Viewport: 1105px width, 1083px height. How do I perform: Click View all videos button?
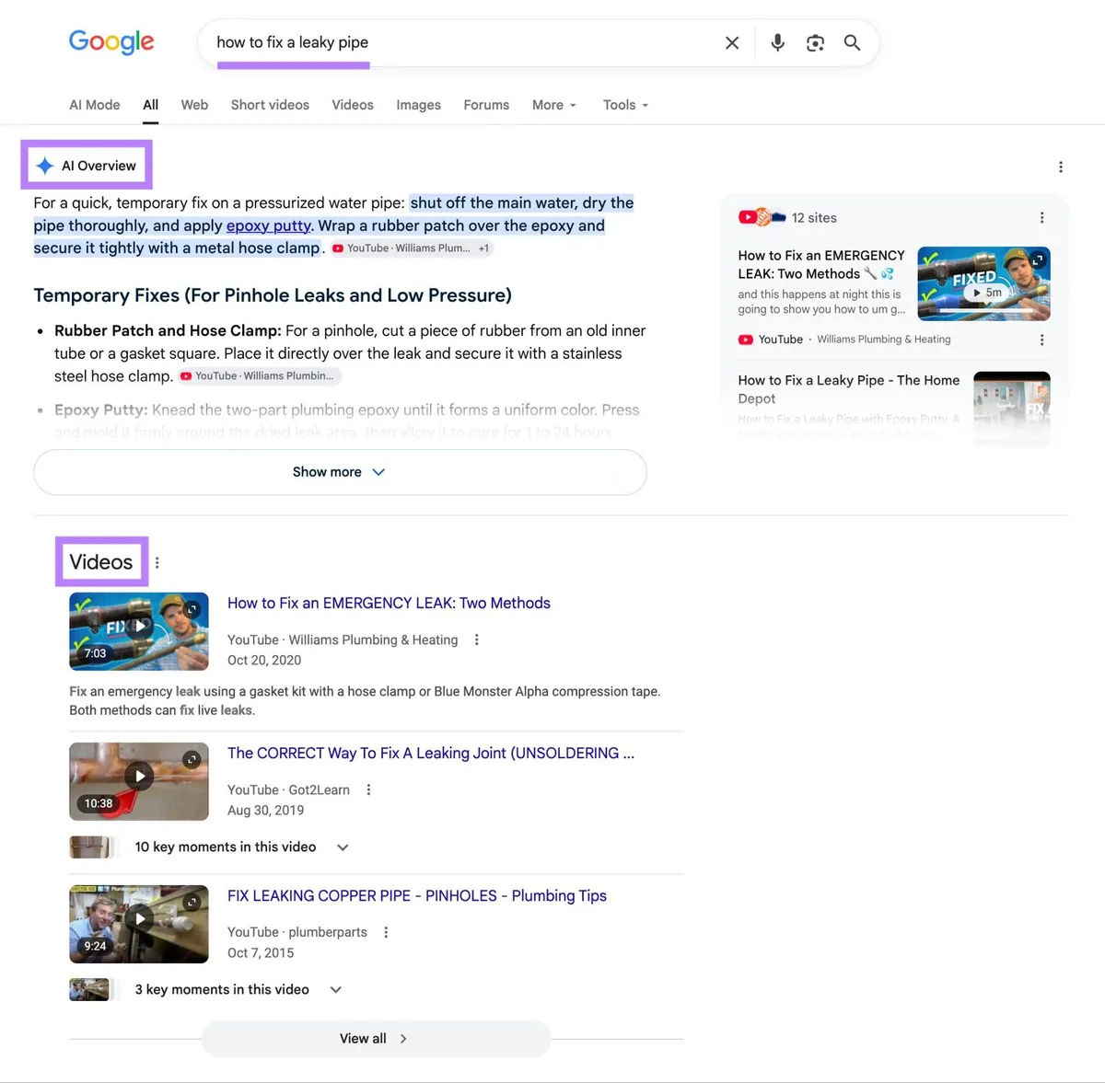click(376, 1039)
